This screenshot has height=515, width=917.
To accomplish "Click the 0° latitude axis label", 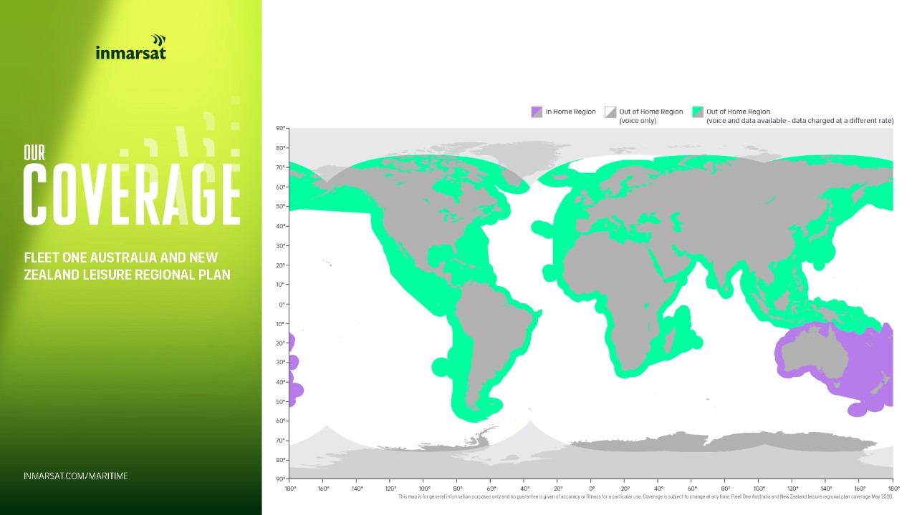I will coord(282,304).
